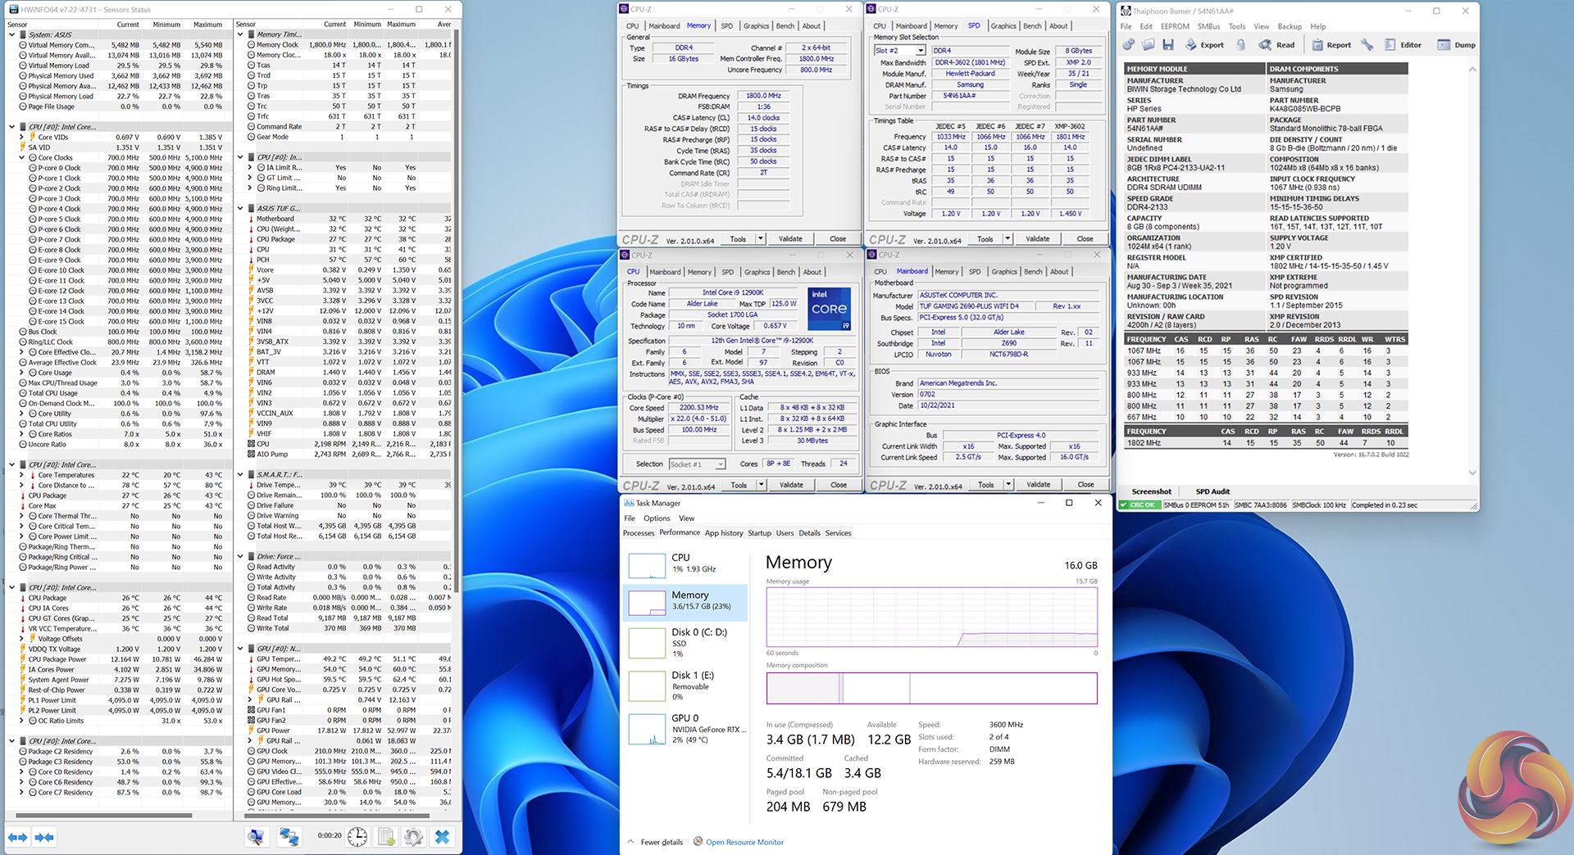
Task: Reset HWiNFO sensor timer clock icon
Action: (357, 836)
